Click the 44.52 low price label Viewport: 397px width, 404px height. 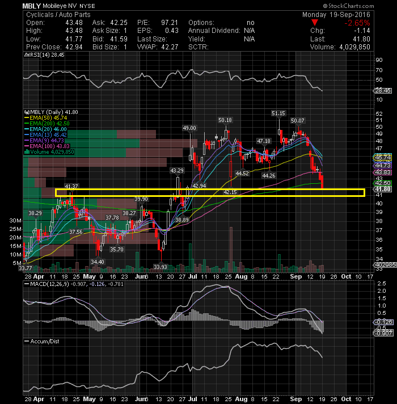242,174
